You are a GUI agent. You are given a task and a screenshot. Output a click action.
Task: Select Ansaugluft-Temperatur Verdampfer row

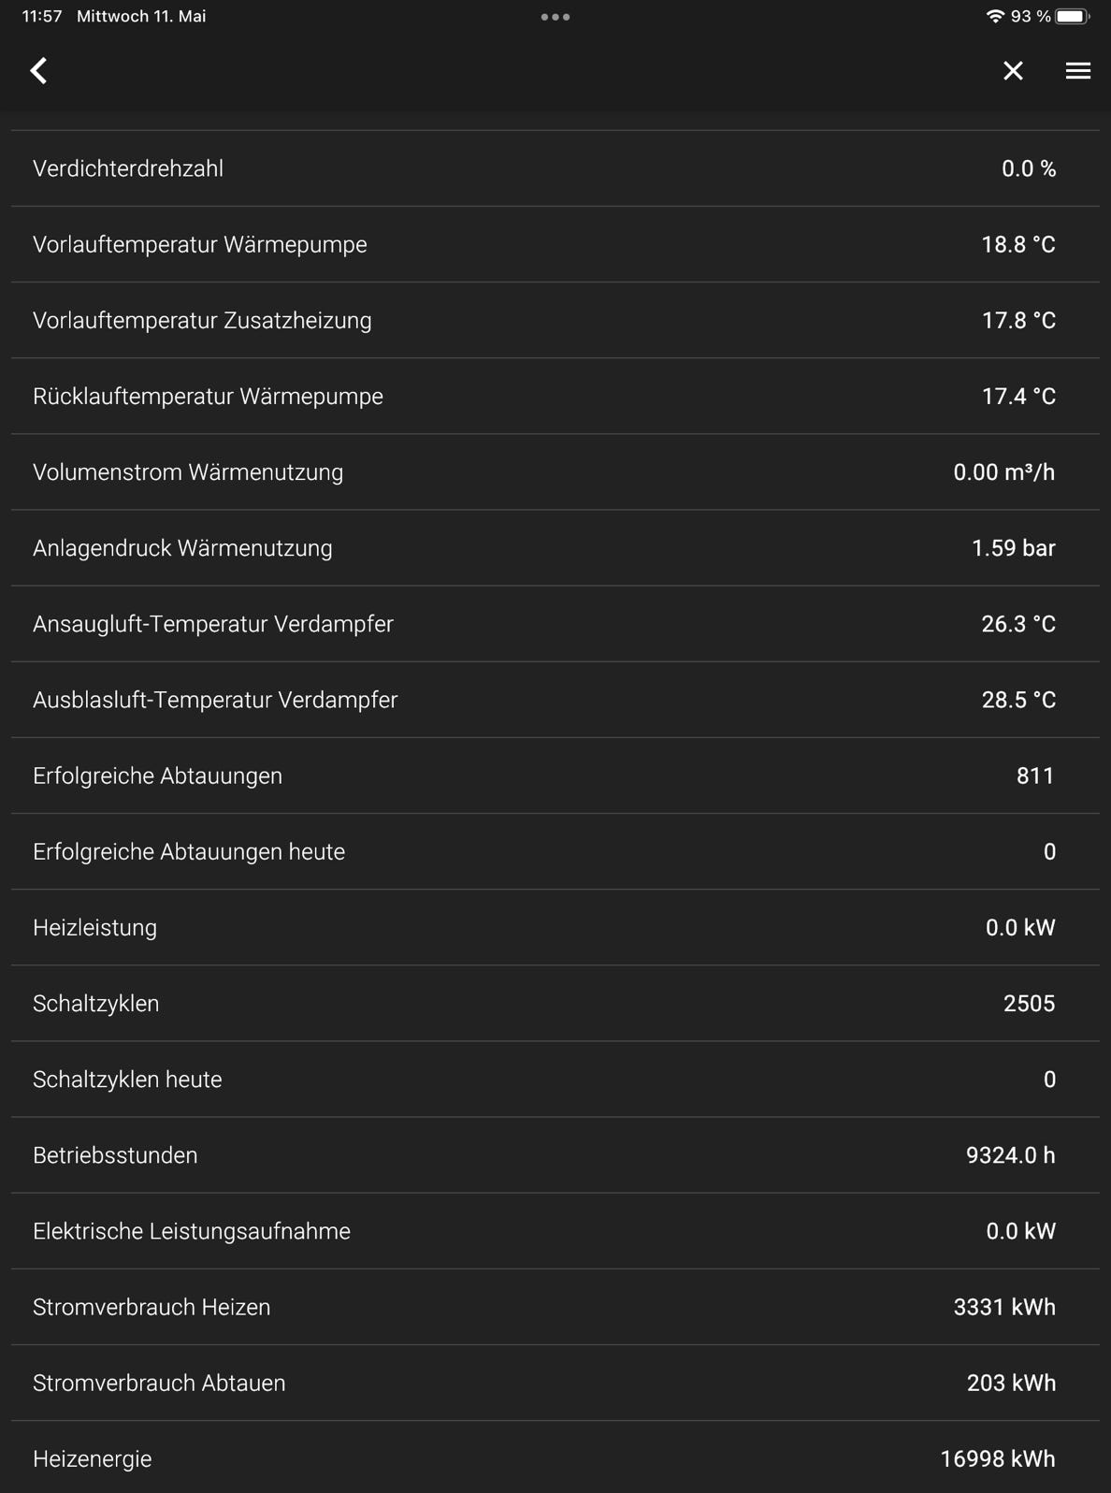(555, 624)
